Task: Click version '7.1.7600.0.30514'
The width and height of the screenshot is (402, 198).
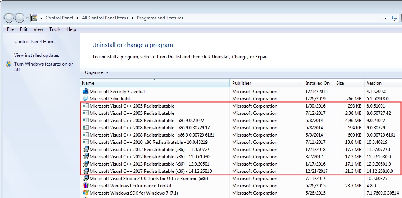Action: pos(383,193)
